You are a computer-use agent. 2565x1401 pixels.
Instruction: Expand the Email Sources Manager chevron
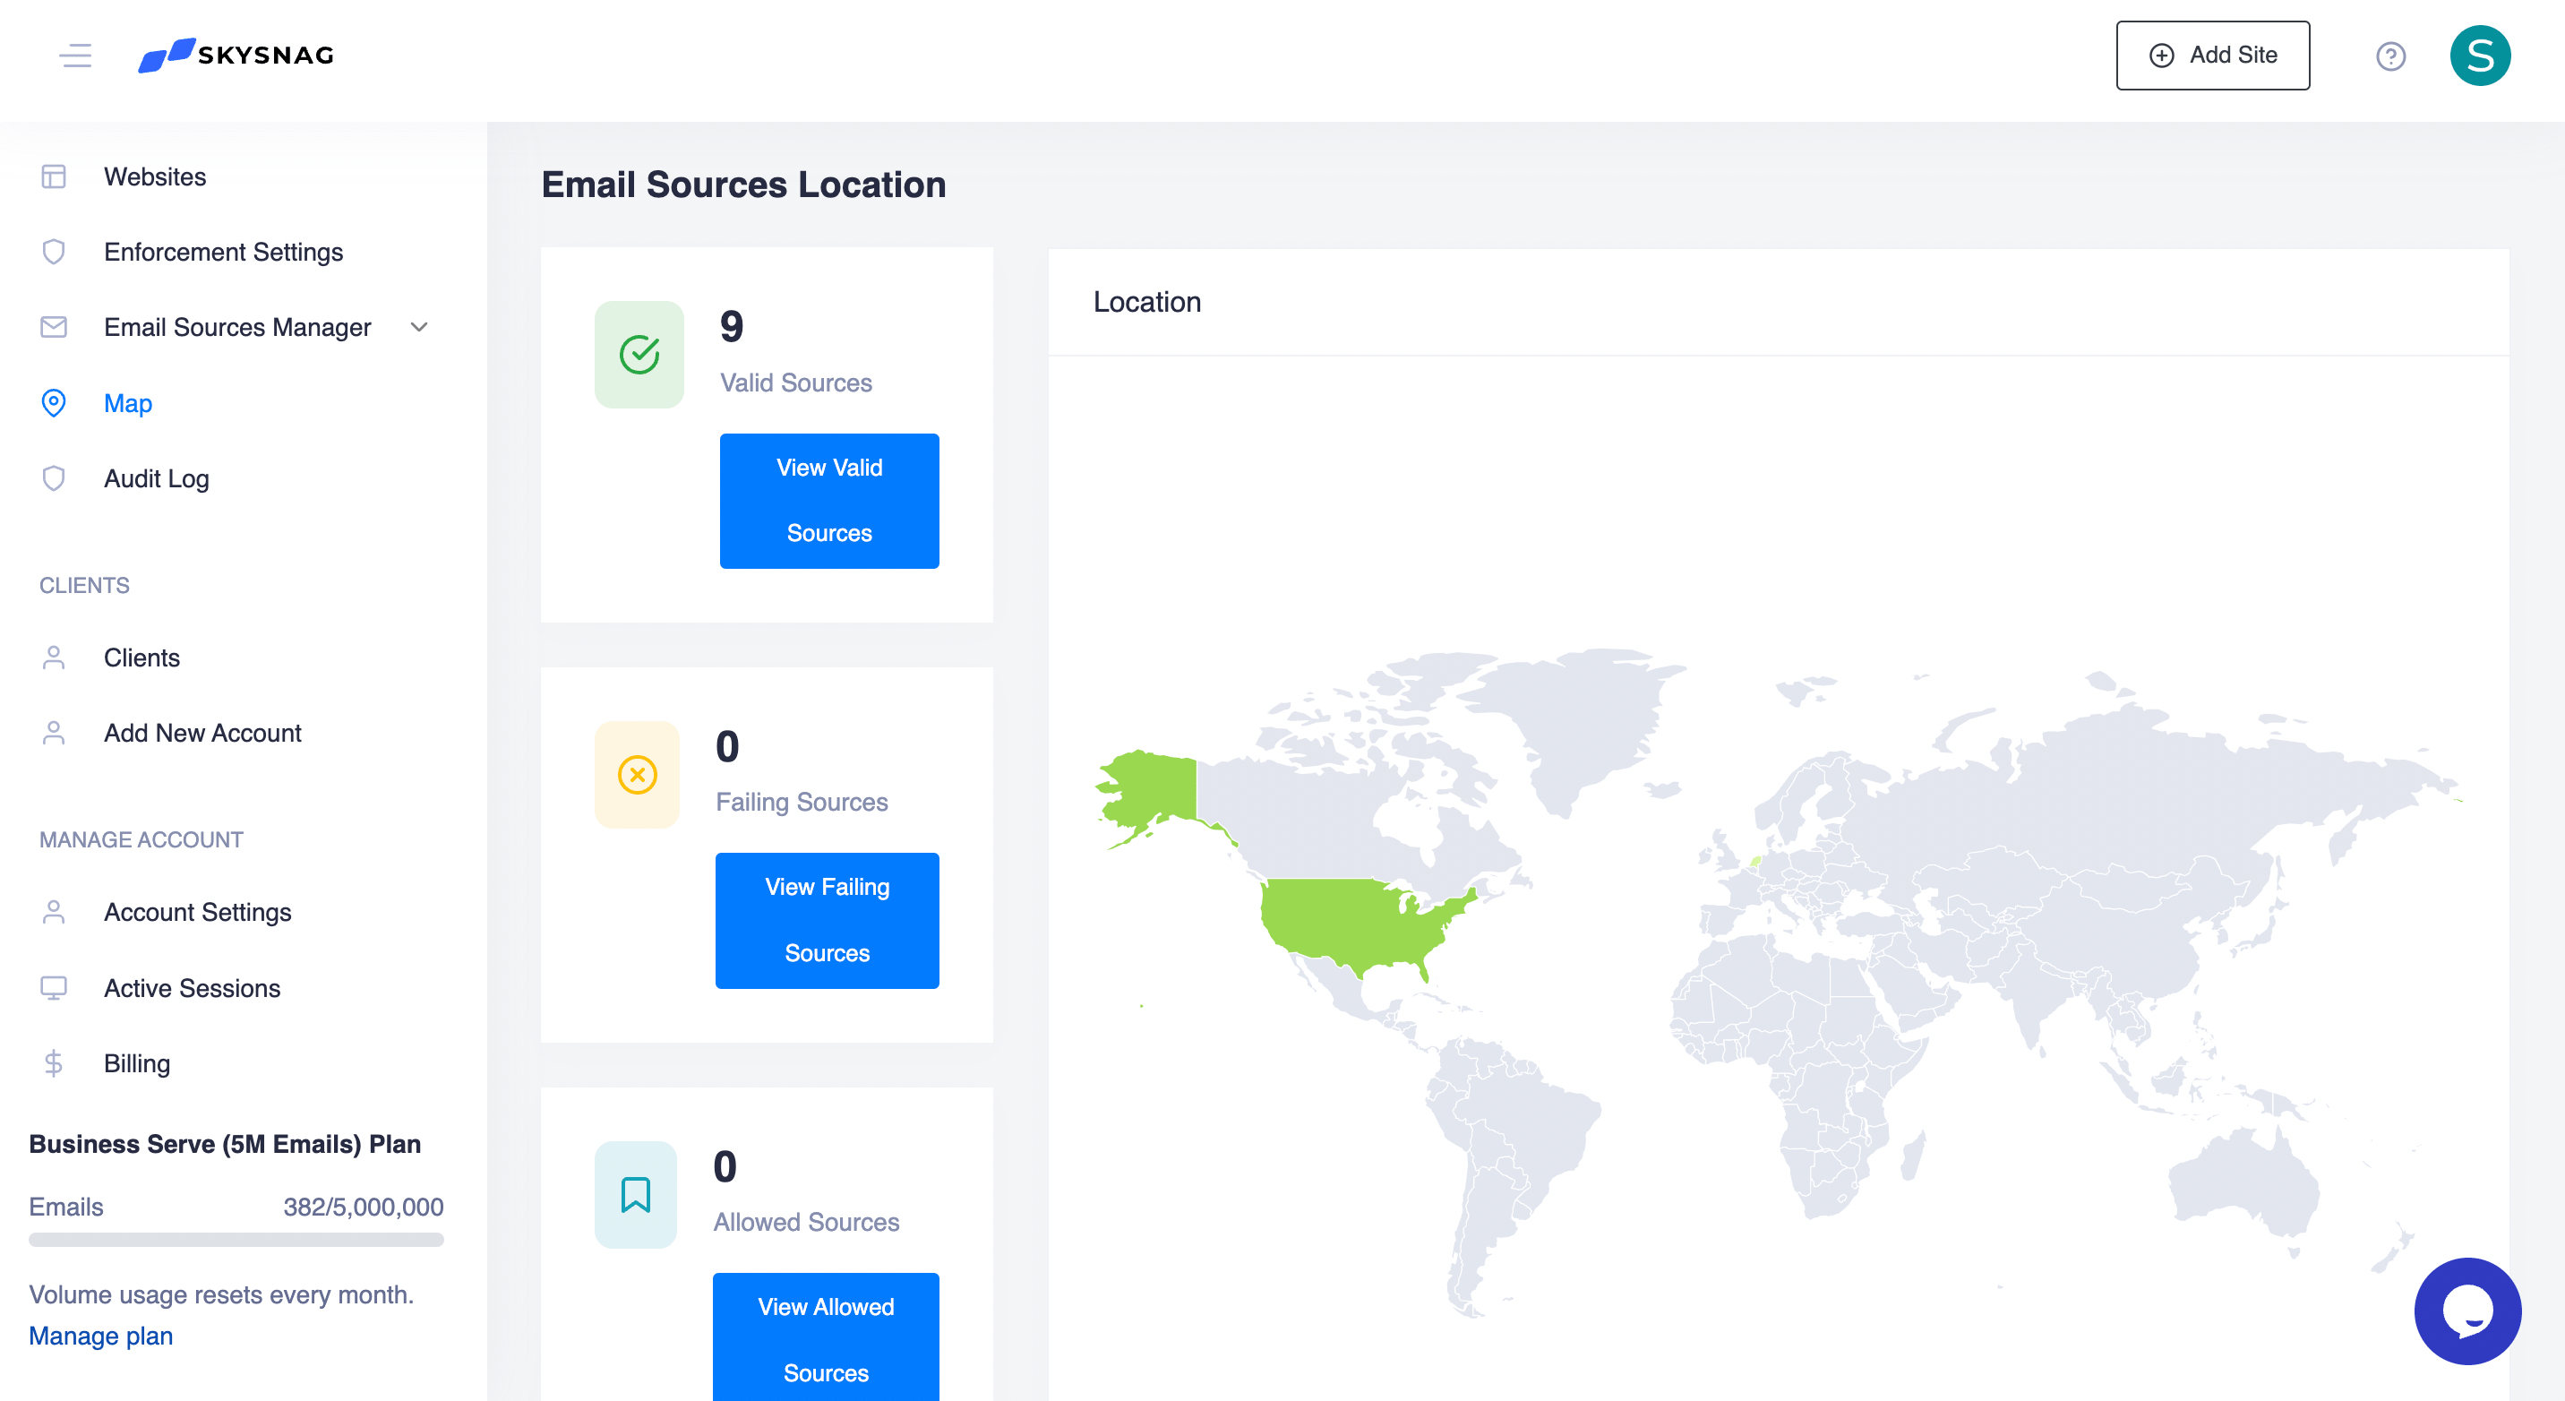[419, 328]
